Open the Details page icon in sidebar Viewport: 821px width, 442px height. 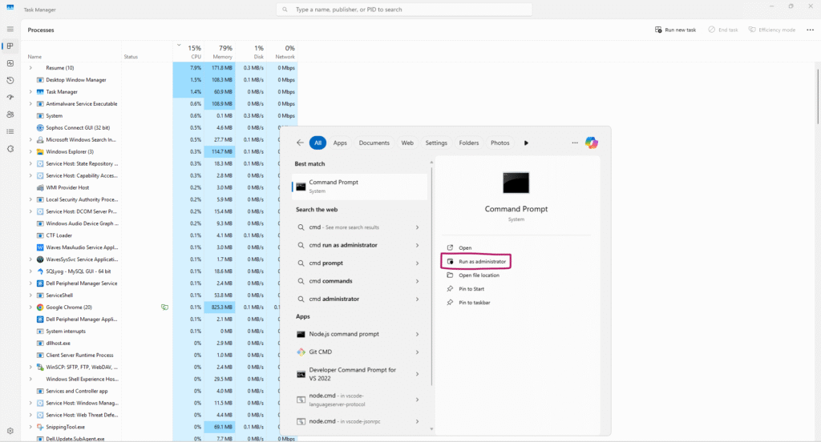click(10, 131)
